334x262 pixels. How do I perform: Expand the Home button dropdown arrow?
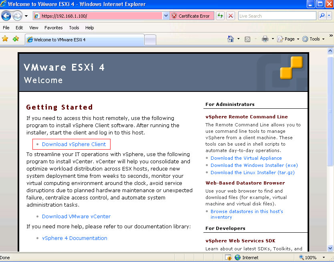click(238, 39)
